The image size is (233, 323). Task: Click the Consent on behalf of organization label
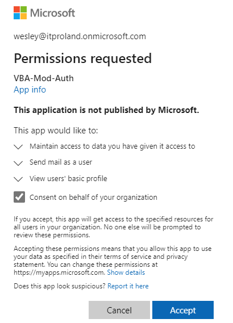(93, 198)
